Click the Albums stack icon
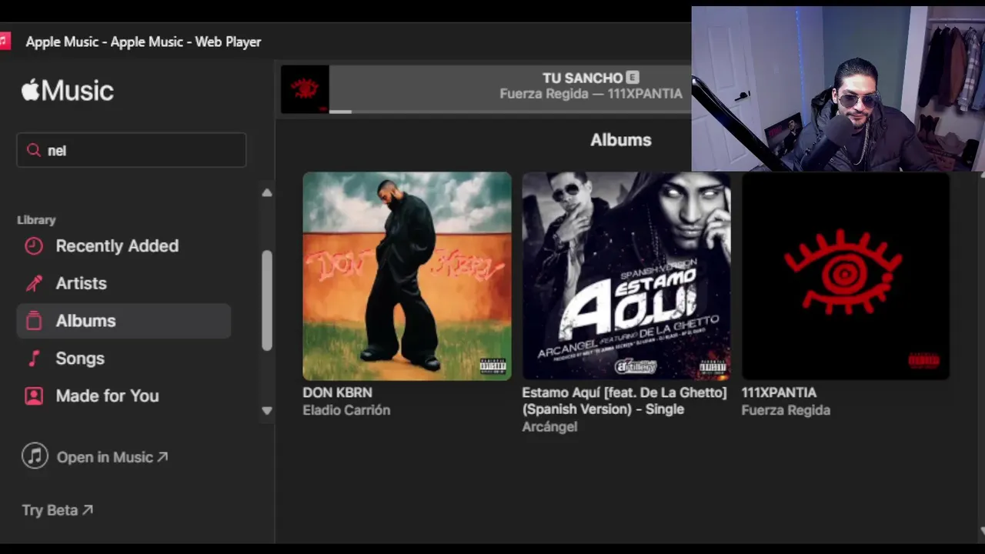985x554 pixels. click(34, 321)
